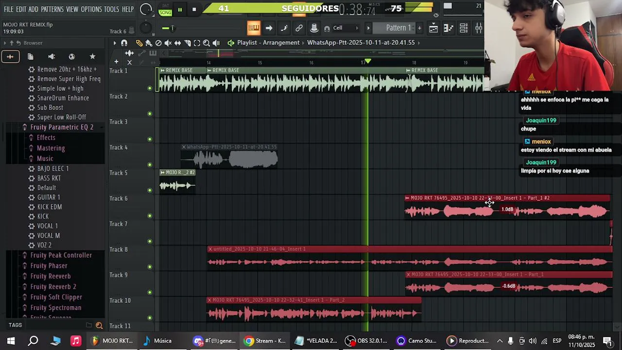The image size is (622, 350).
Task: Add new pattern with plus next to Pattern 1
Action: coord(419,28)
